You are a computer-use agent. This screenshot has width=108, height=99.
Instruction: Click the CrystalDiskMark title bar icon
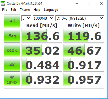click(3, 3)
